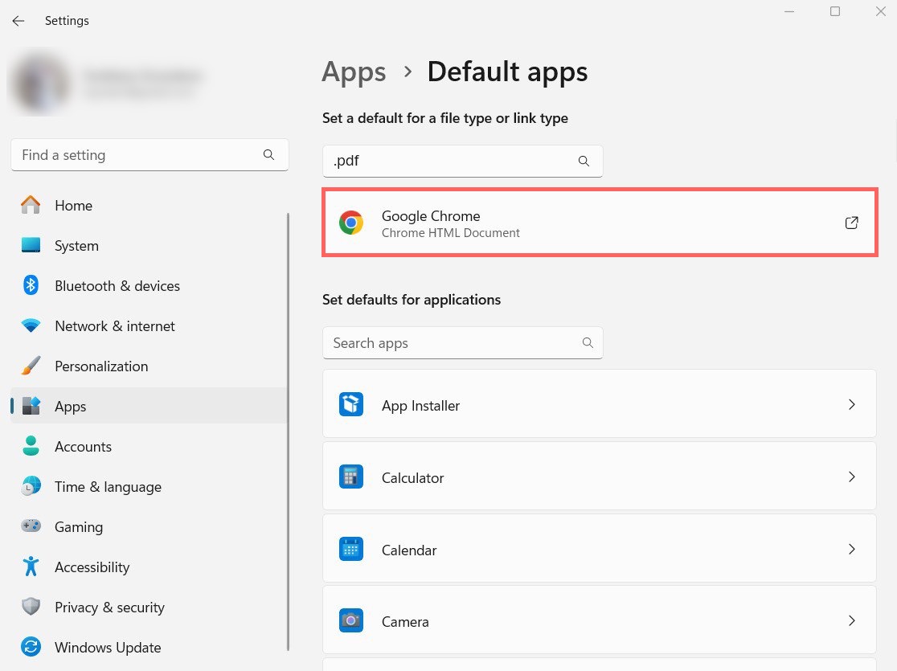
Task: Select Windows Update in the sidebar
Action: 108,648
